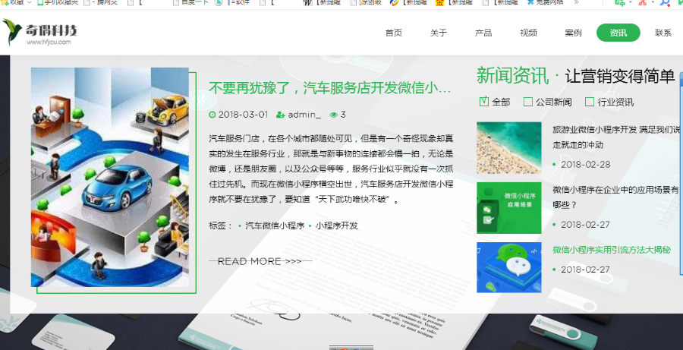This screenshot has width=683, height=350.
Task: Click the 2018-02-27 date under 应用场景 article
Action: point(585,225)
